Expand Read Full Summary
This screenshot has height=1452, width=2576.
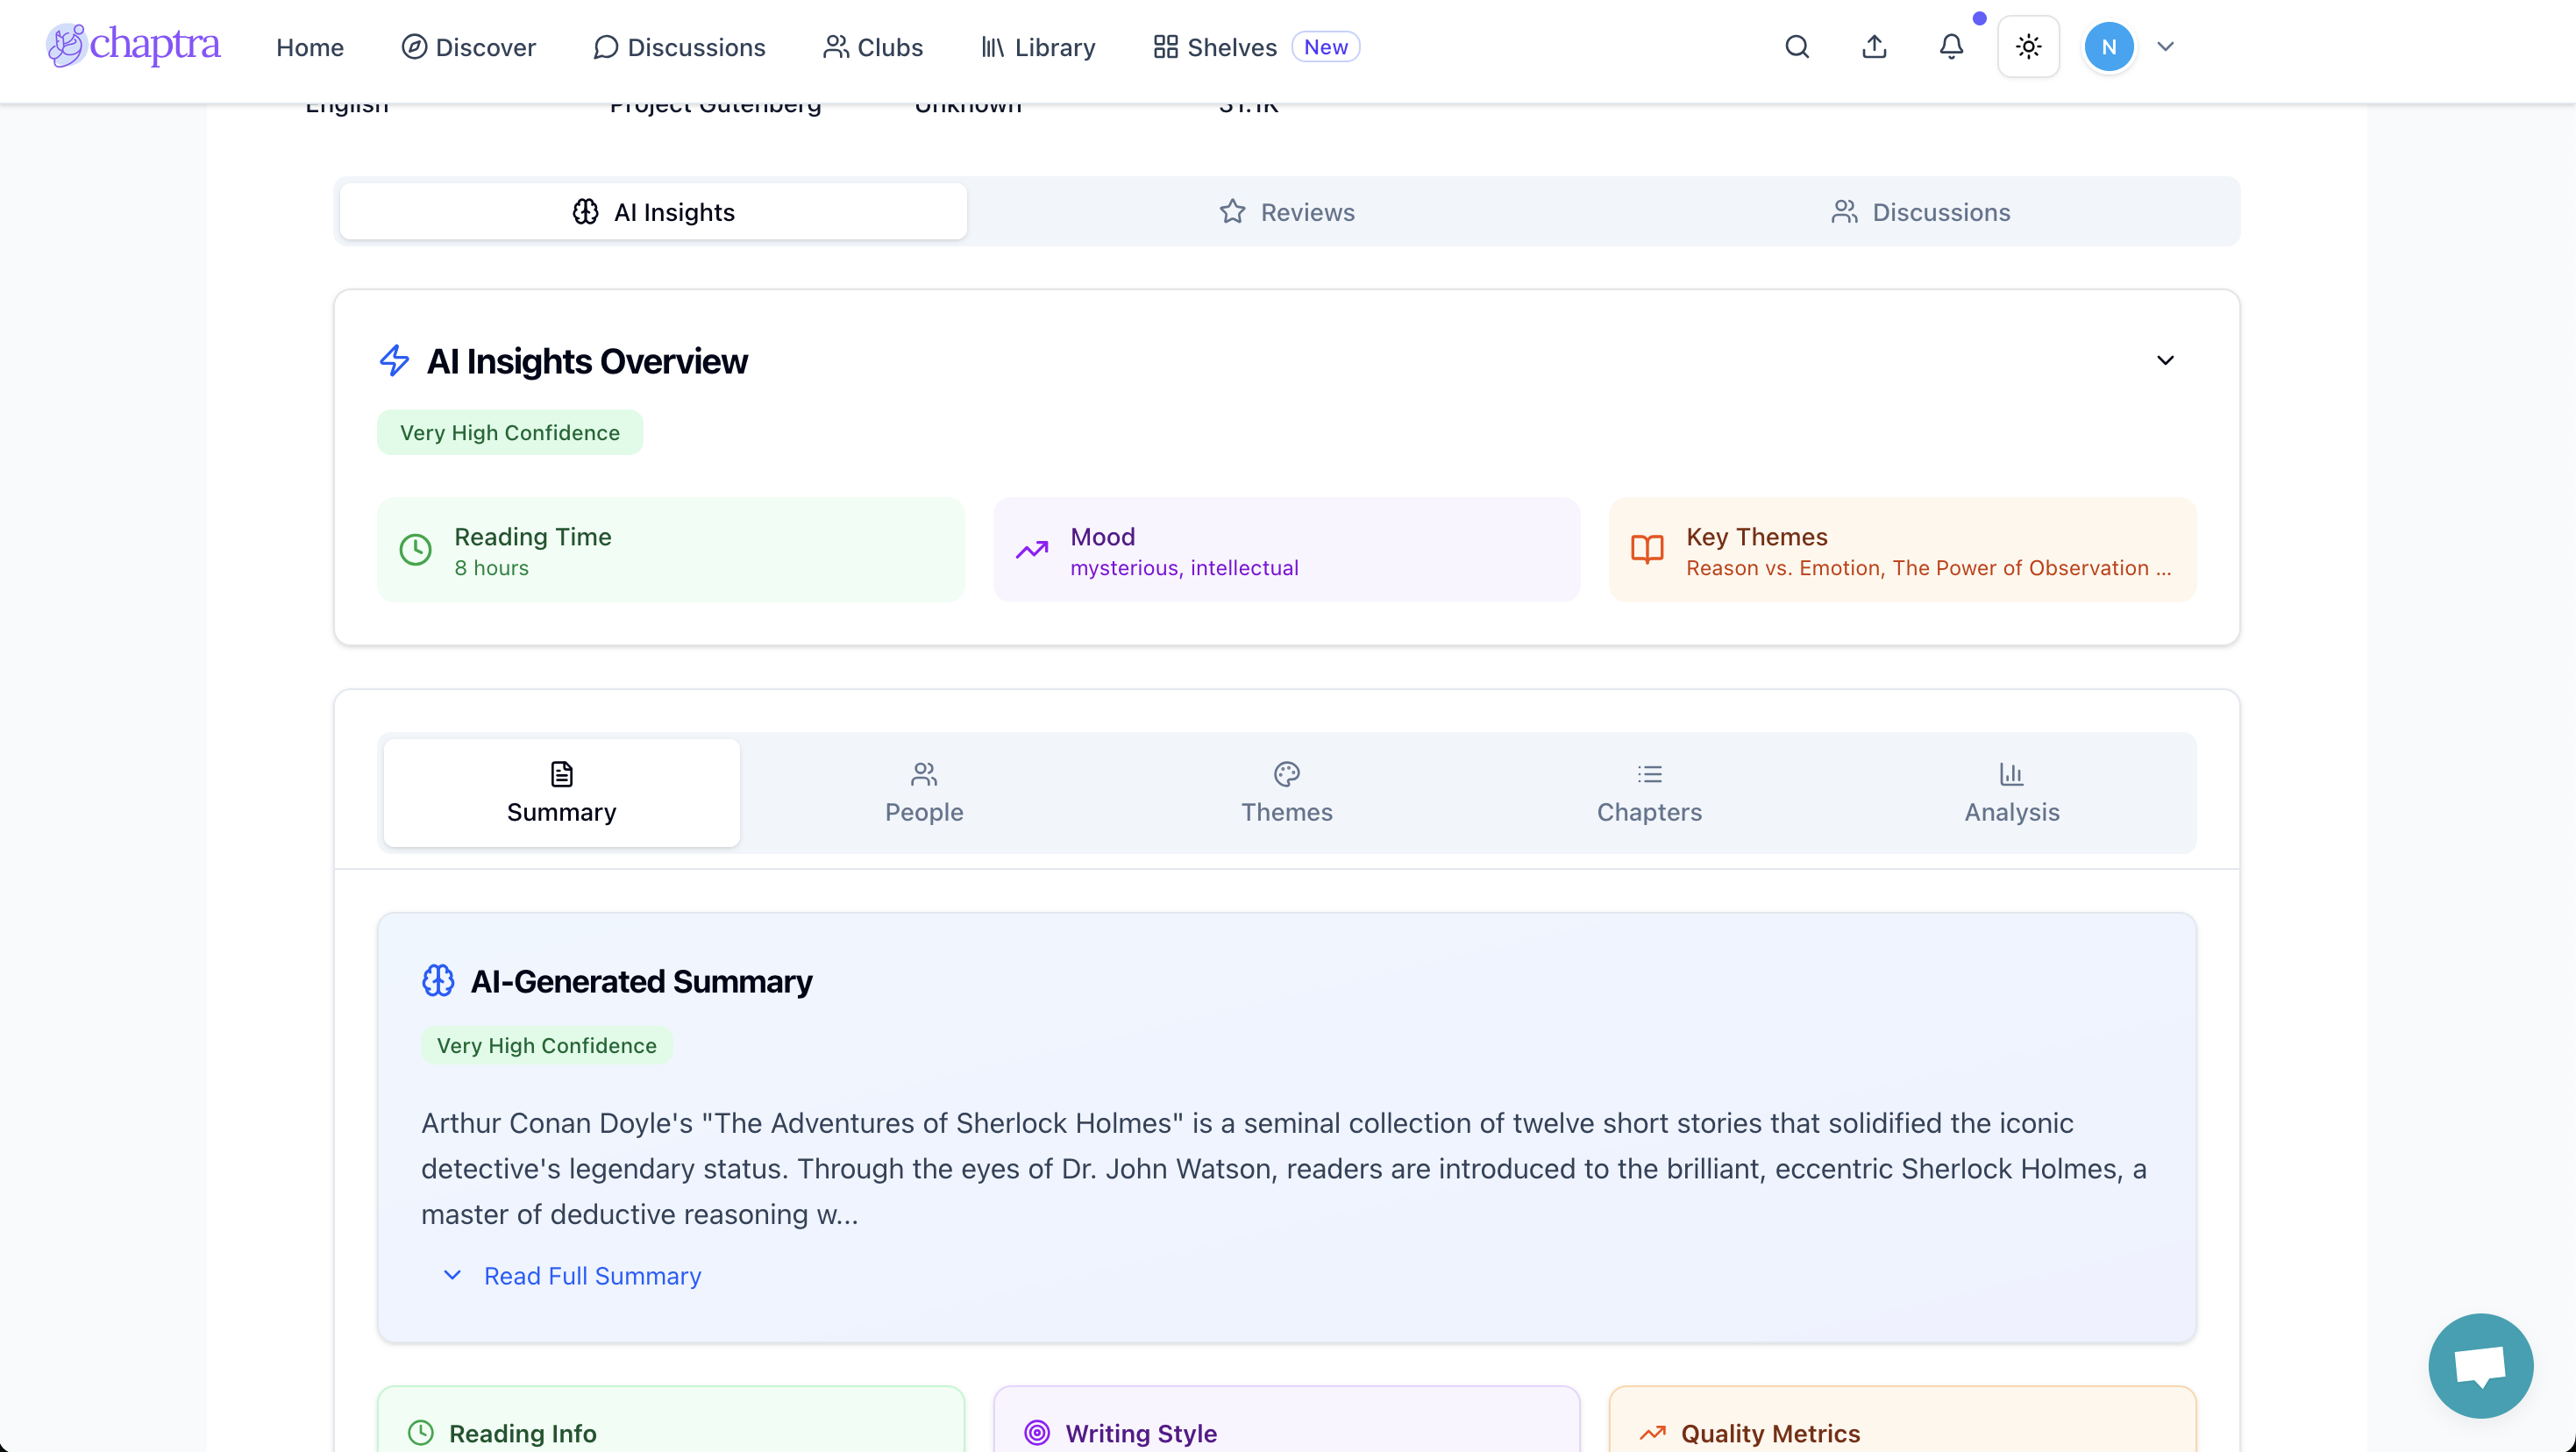(592, 1276)
